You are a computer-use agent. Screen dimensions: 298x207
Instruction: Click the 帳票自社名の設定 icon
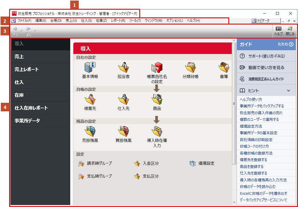(157, 68)
